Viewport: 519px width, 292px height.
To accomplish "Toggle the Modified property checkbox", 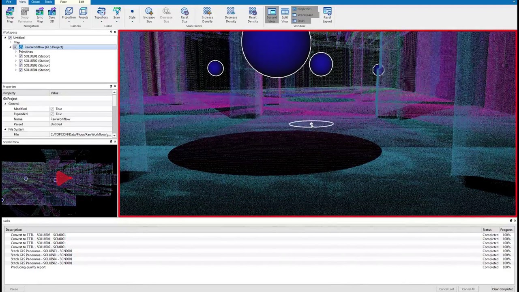I will point(52,109).
